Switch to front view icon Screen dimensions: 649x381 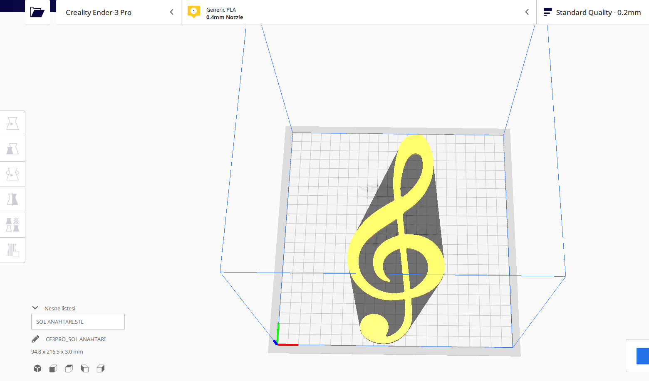coord(53,369)
